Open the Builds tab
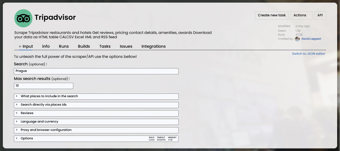Screen dimensions: 340x151 [84, 46]
